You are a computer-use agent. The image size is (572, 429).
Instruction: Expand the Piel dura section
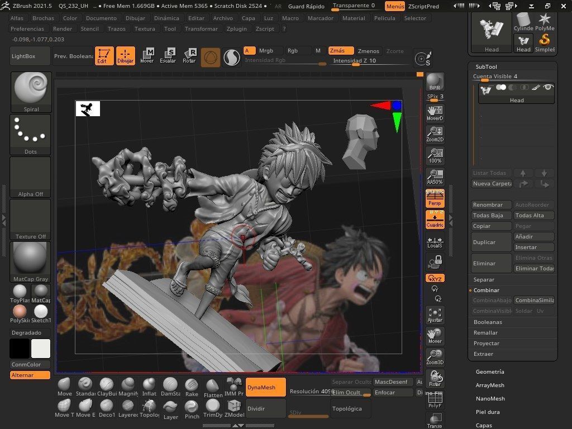pyautogui.click(x=487, y=412)
